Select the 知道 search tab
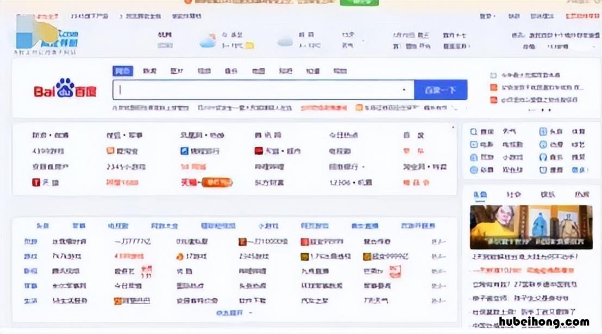This screenshot has width=602, height=334. (x=285, y=71)
